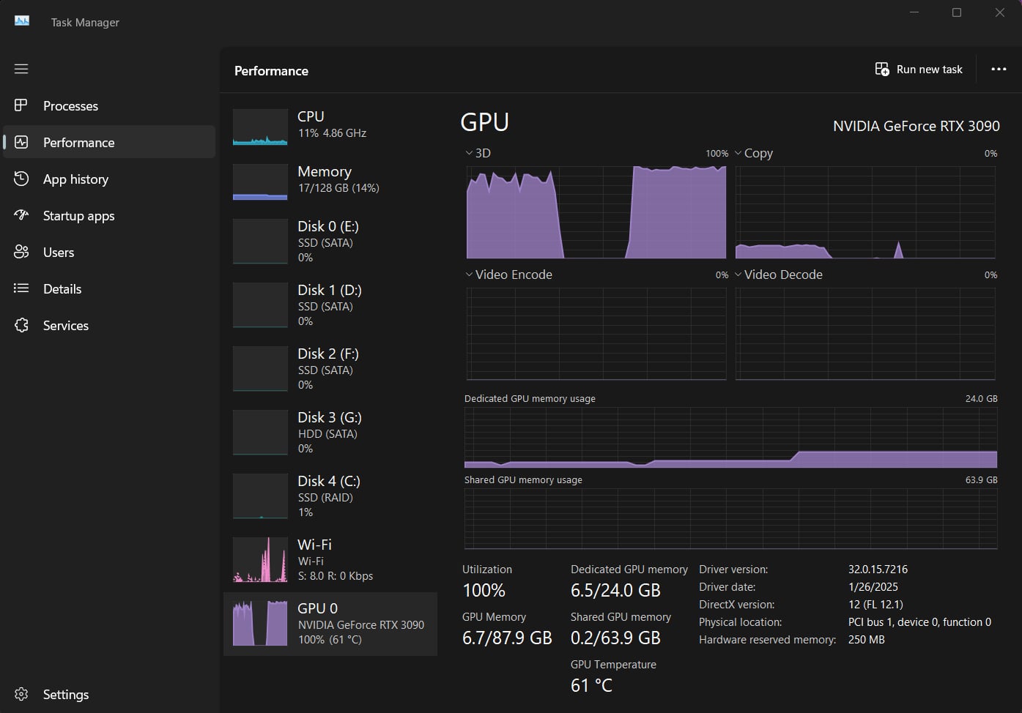Open Details list icon
Image resolution: width=1022 pixels, height=713 pixels.
[21, 288]
